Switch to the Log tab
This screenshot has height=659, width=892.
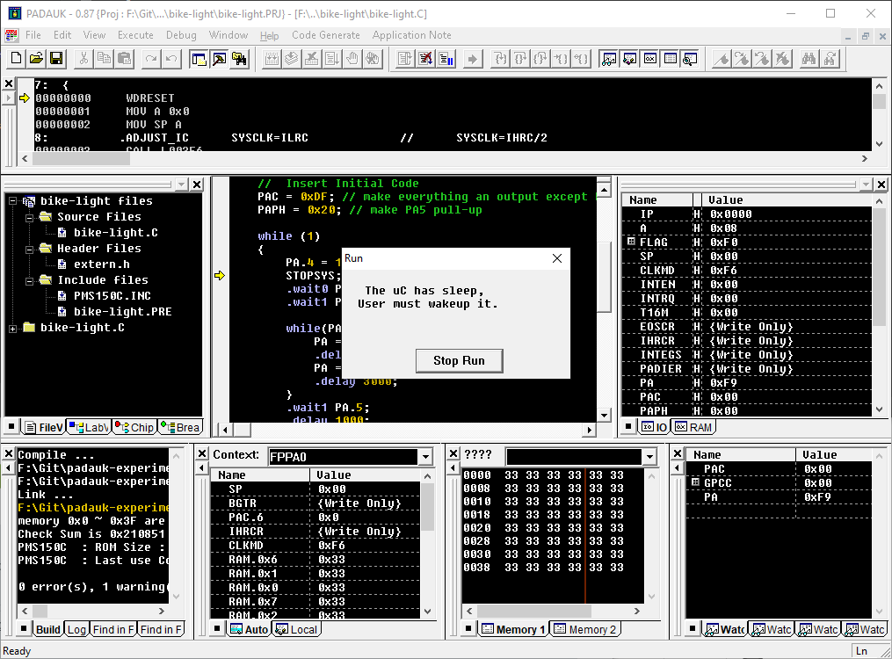pos(76,629)
